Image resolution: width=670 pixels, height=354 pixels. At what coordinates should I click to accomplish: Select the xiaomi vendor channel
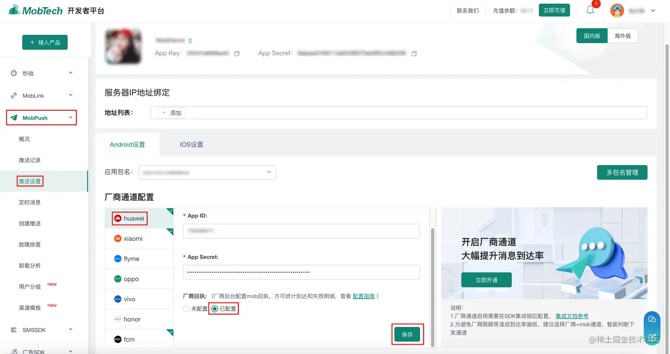[133, 238]
